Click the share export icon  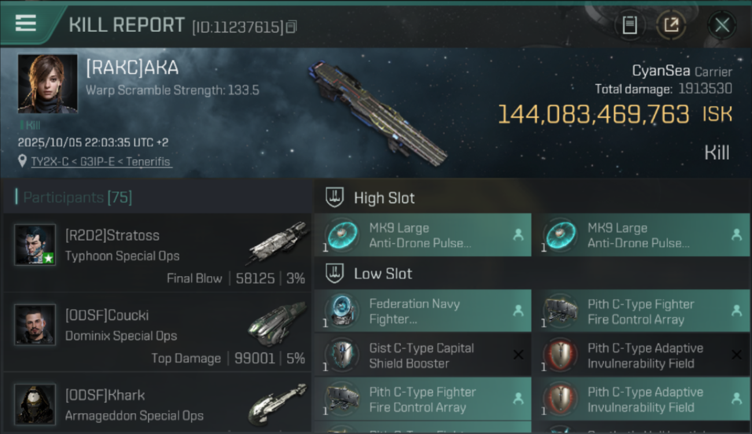671,25
